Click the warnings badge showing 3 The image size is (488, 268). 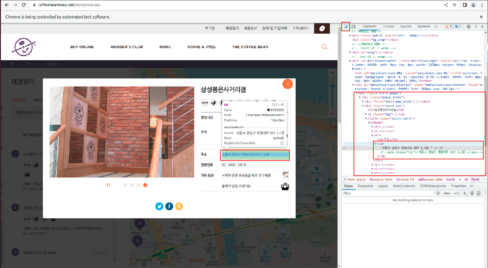point(449,27)
